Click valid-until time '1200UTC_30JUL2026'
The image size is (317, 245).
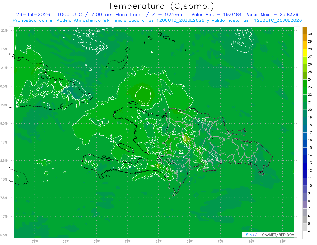[278, 20]
